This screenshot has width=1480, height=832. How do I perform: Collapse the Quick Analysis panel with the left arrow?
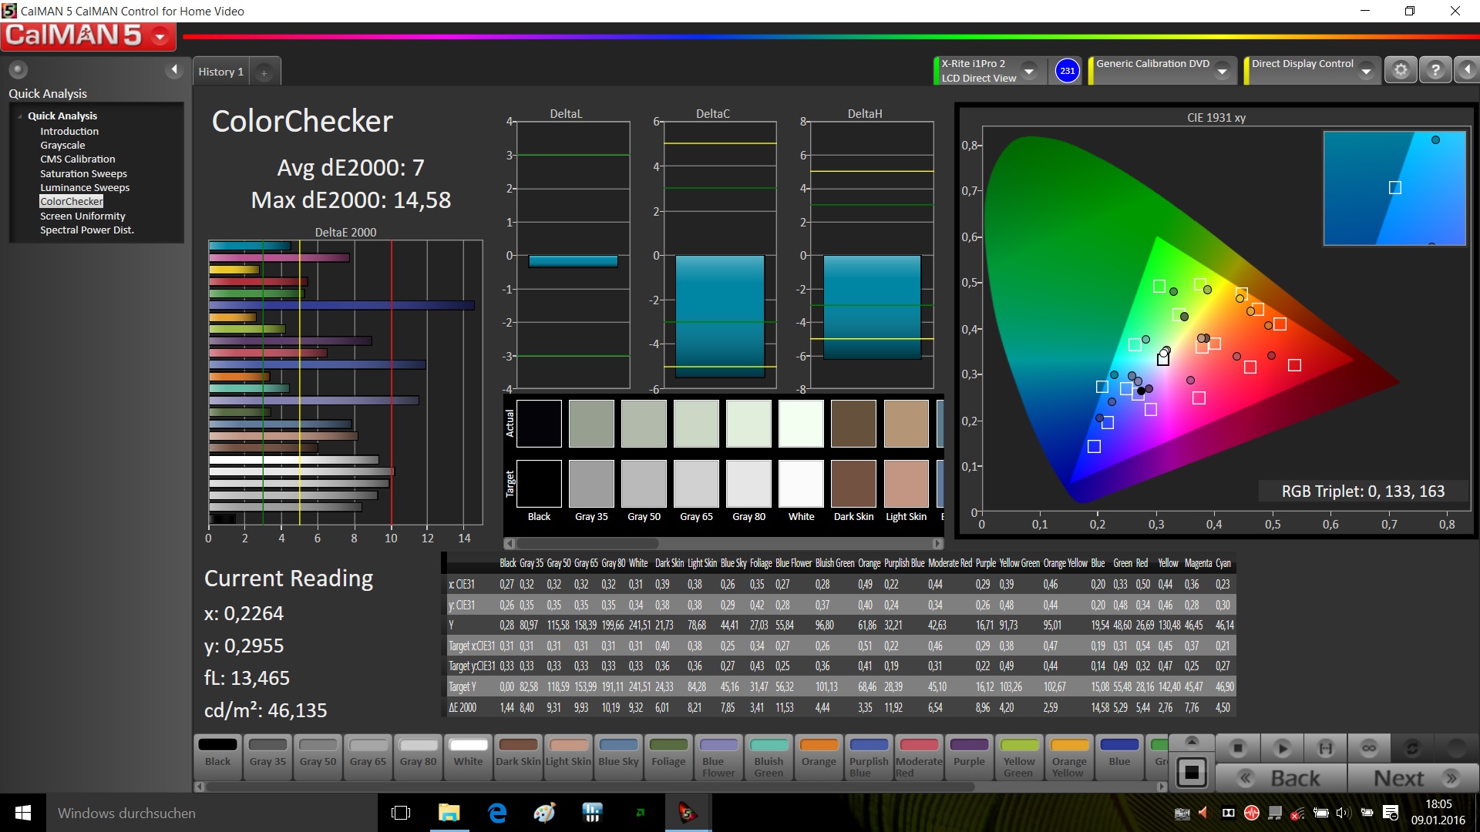pyautogui.click(x=174, y=70)
